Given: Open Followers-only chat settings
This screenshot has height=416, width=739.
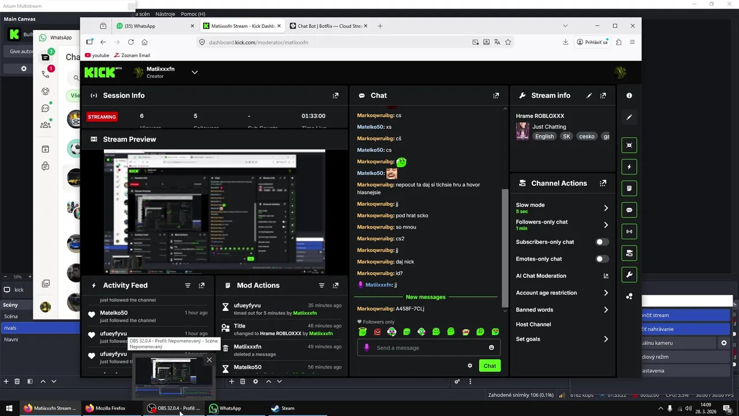Looking at the screenshot, I should point(562,225).
